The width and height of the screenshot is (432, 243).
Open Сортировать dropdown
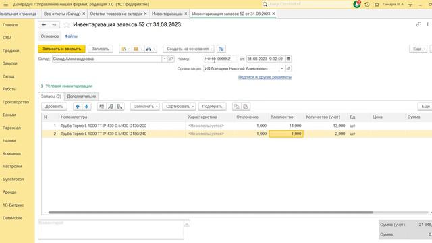click(x=179, y=107)
